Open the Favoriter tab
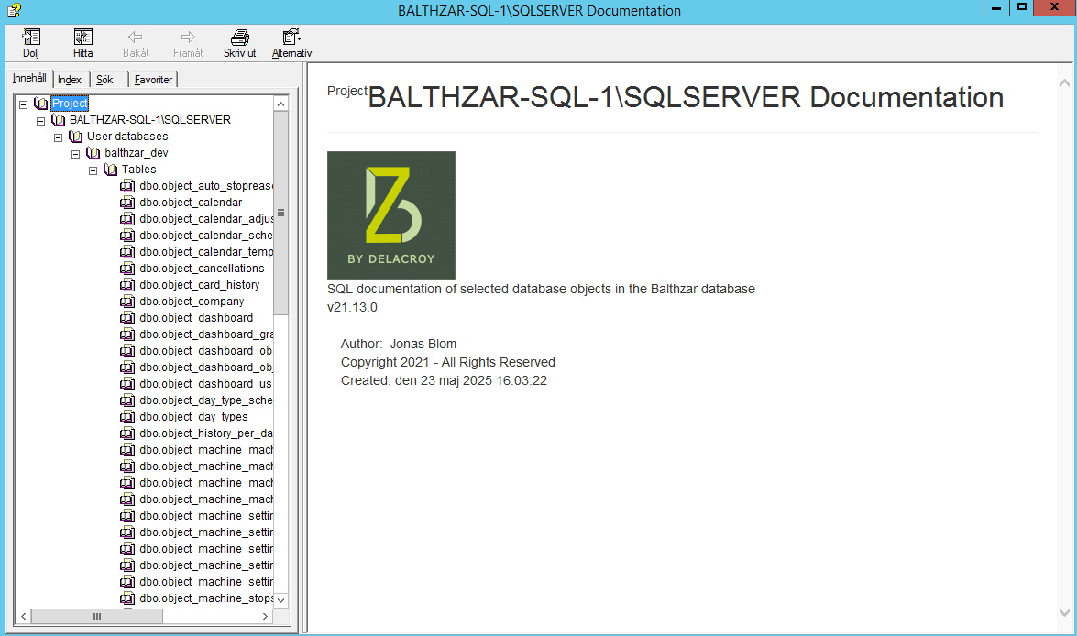Screen dimensions: 1077x636 pyautogui.click(x=153, y=80)
